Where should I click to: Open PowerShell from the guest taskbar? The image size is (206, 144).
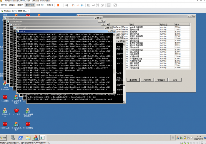21,138
